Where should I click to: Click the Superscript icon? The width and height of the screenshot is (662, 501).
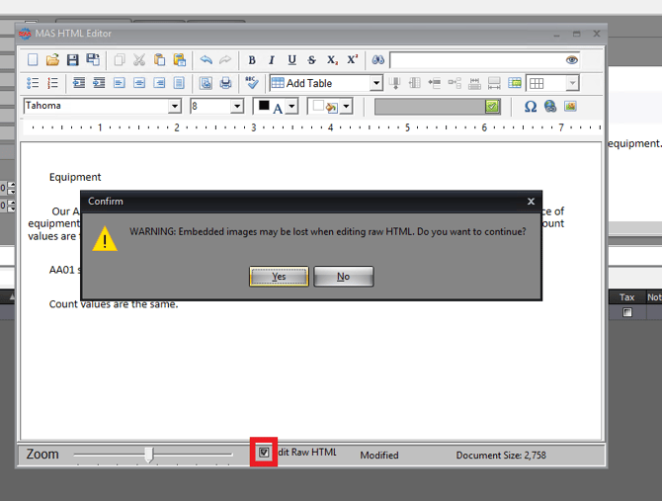[353, 60]
